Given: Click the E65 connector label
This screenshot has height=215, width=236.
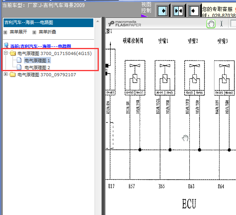Looking at the screenshot, I should tap(162, 186).
